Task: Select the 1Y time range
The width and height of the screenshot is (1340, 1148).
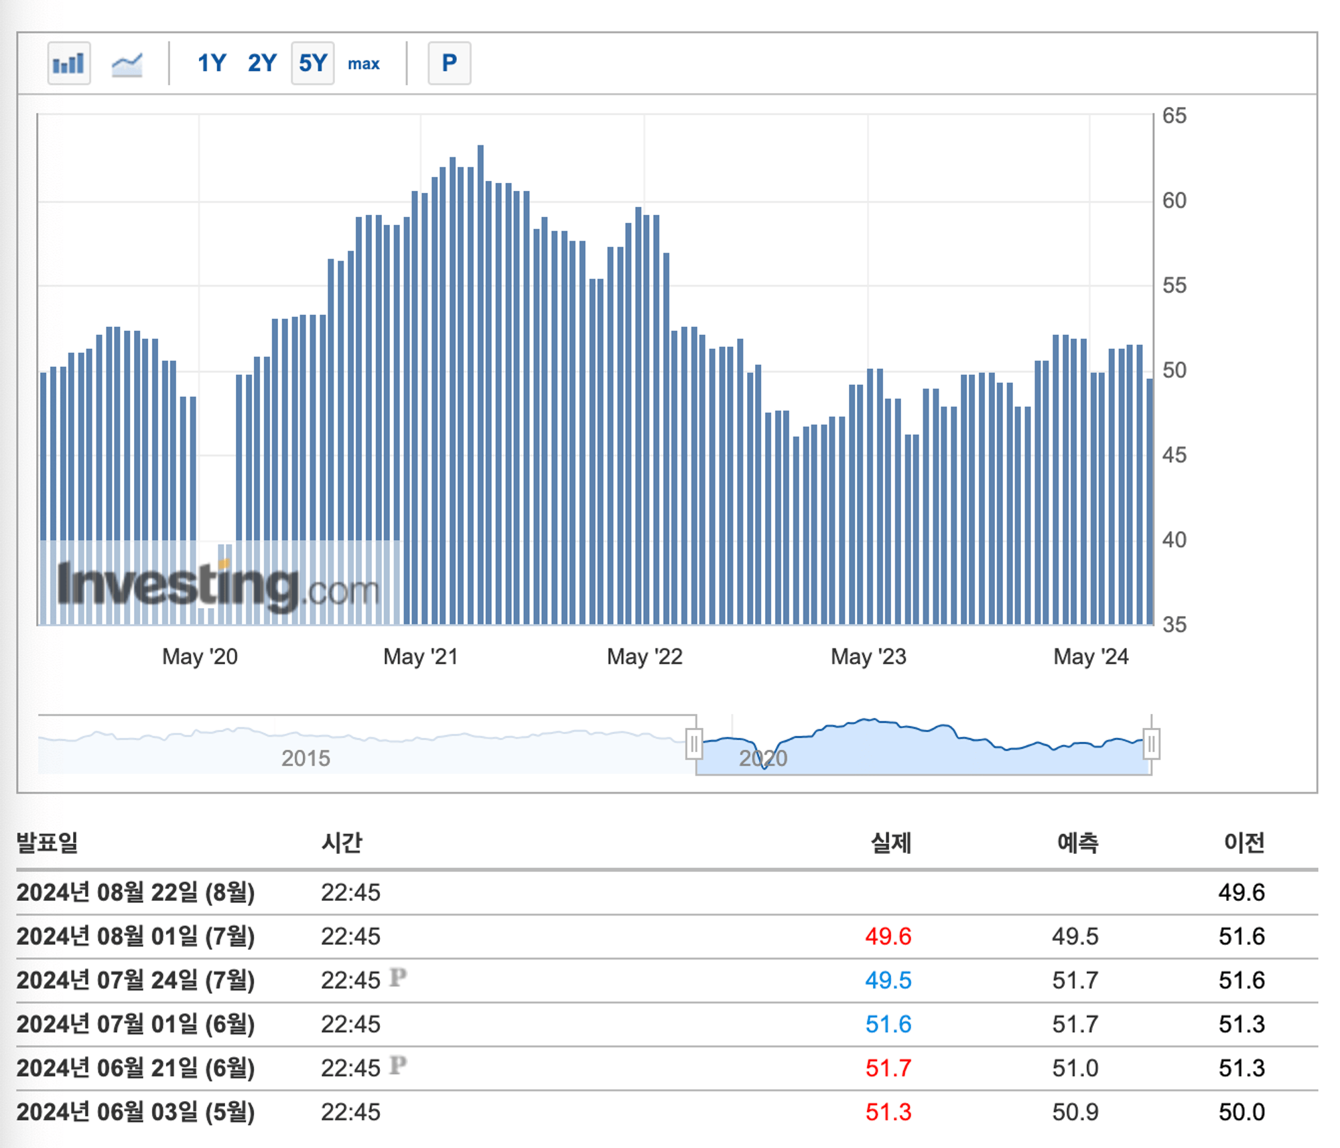Action: 212,63
